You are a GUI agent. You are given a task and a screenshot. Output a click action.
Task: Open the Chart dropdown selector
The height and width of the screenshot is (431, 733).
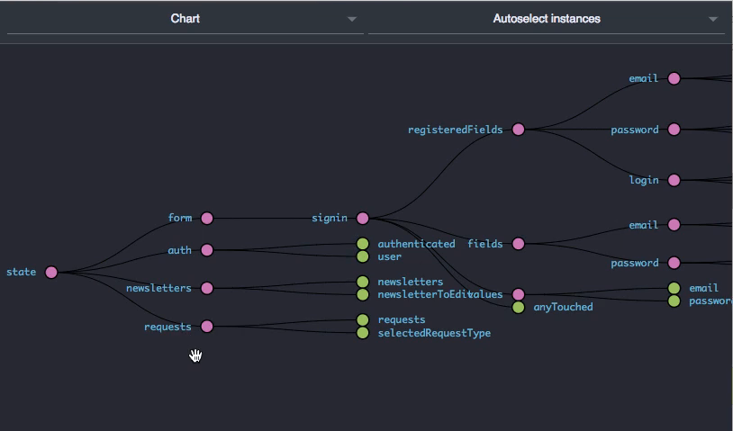185,19
